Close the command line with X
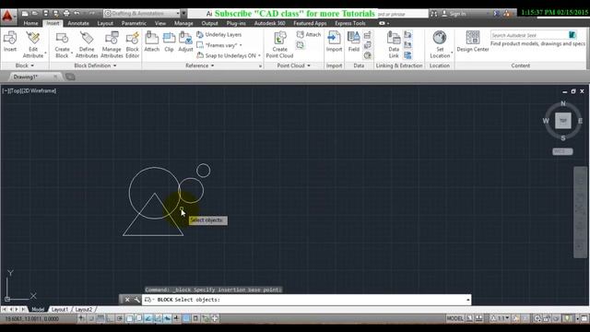 click(x=127, y=300)
